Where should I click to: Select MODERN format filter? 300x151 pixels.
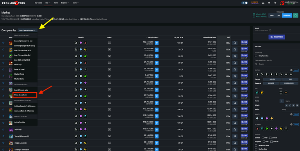click(272, 79)
